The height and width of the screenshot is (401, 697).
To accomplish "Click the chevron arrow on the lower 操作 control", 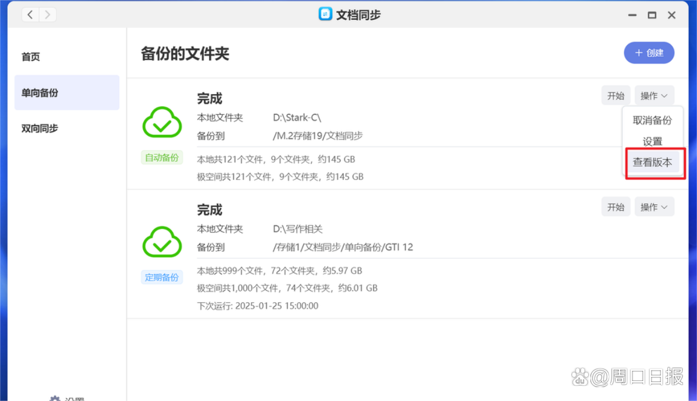I will pos(664,206).
